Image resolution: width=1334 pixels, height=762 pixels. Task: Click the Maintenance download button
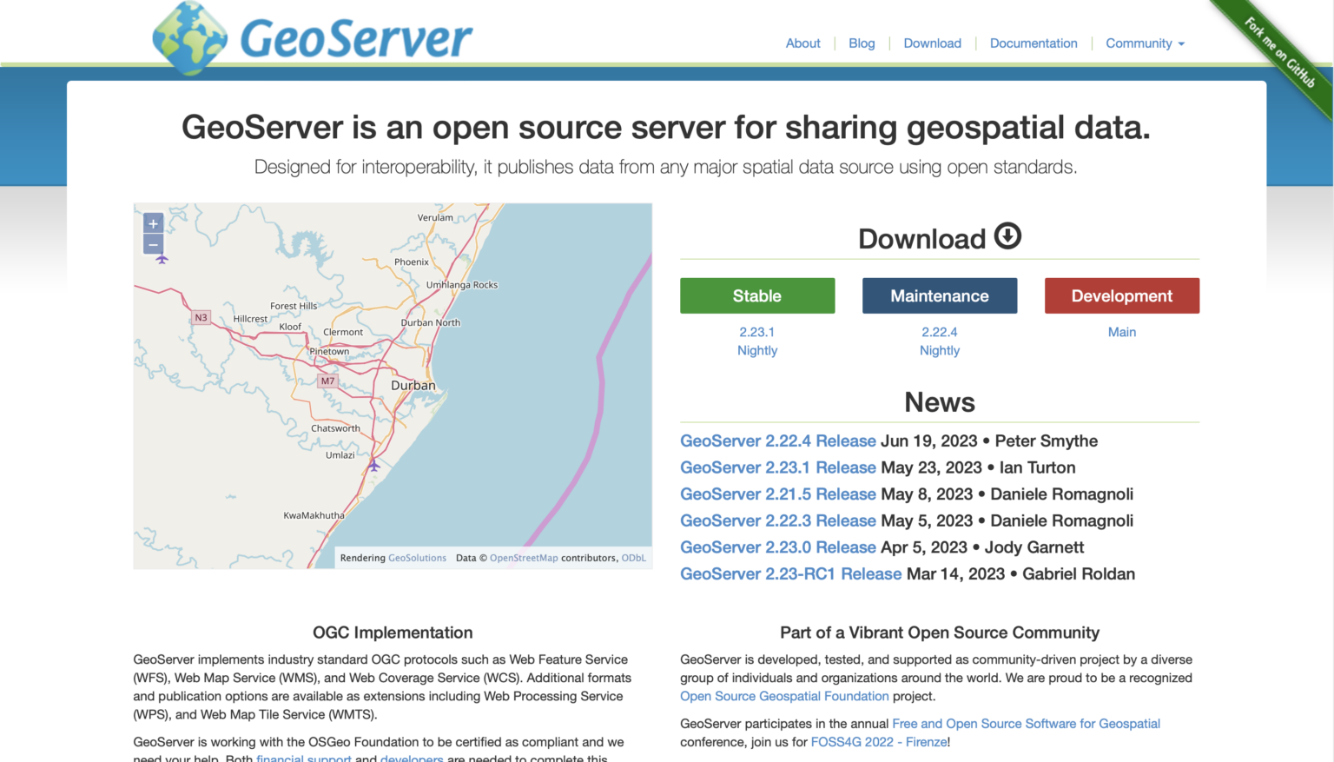[x=939, y=295]
